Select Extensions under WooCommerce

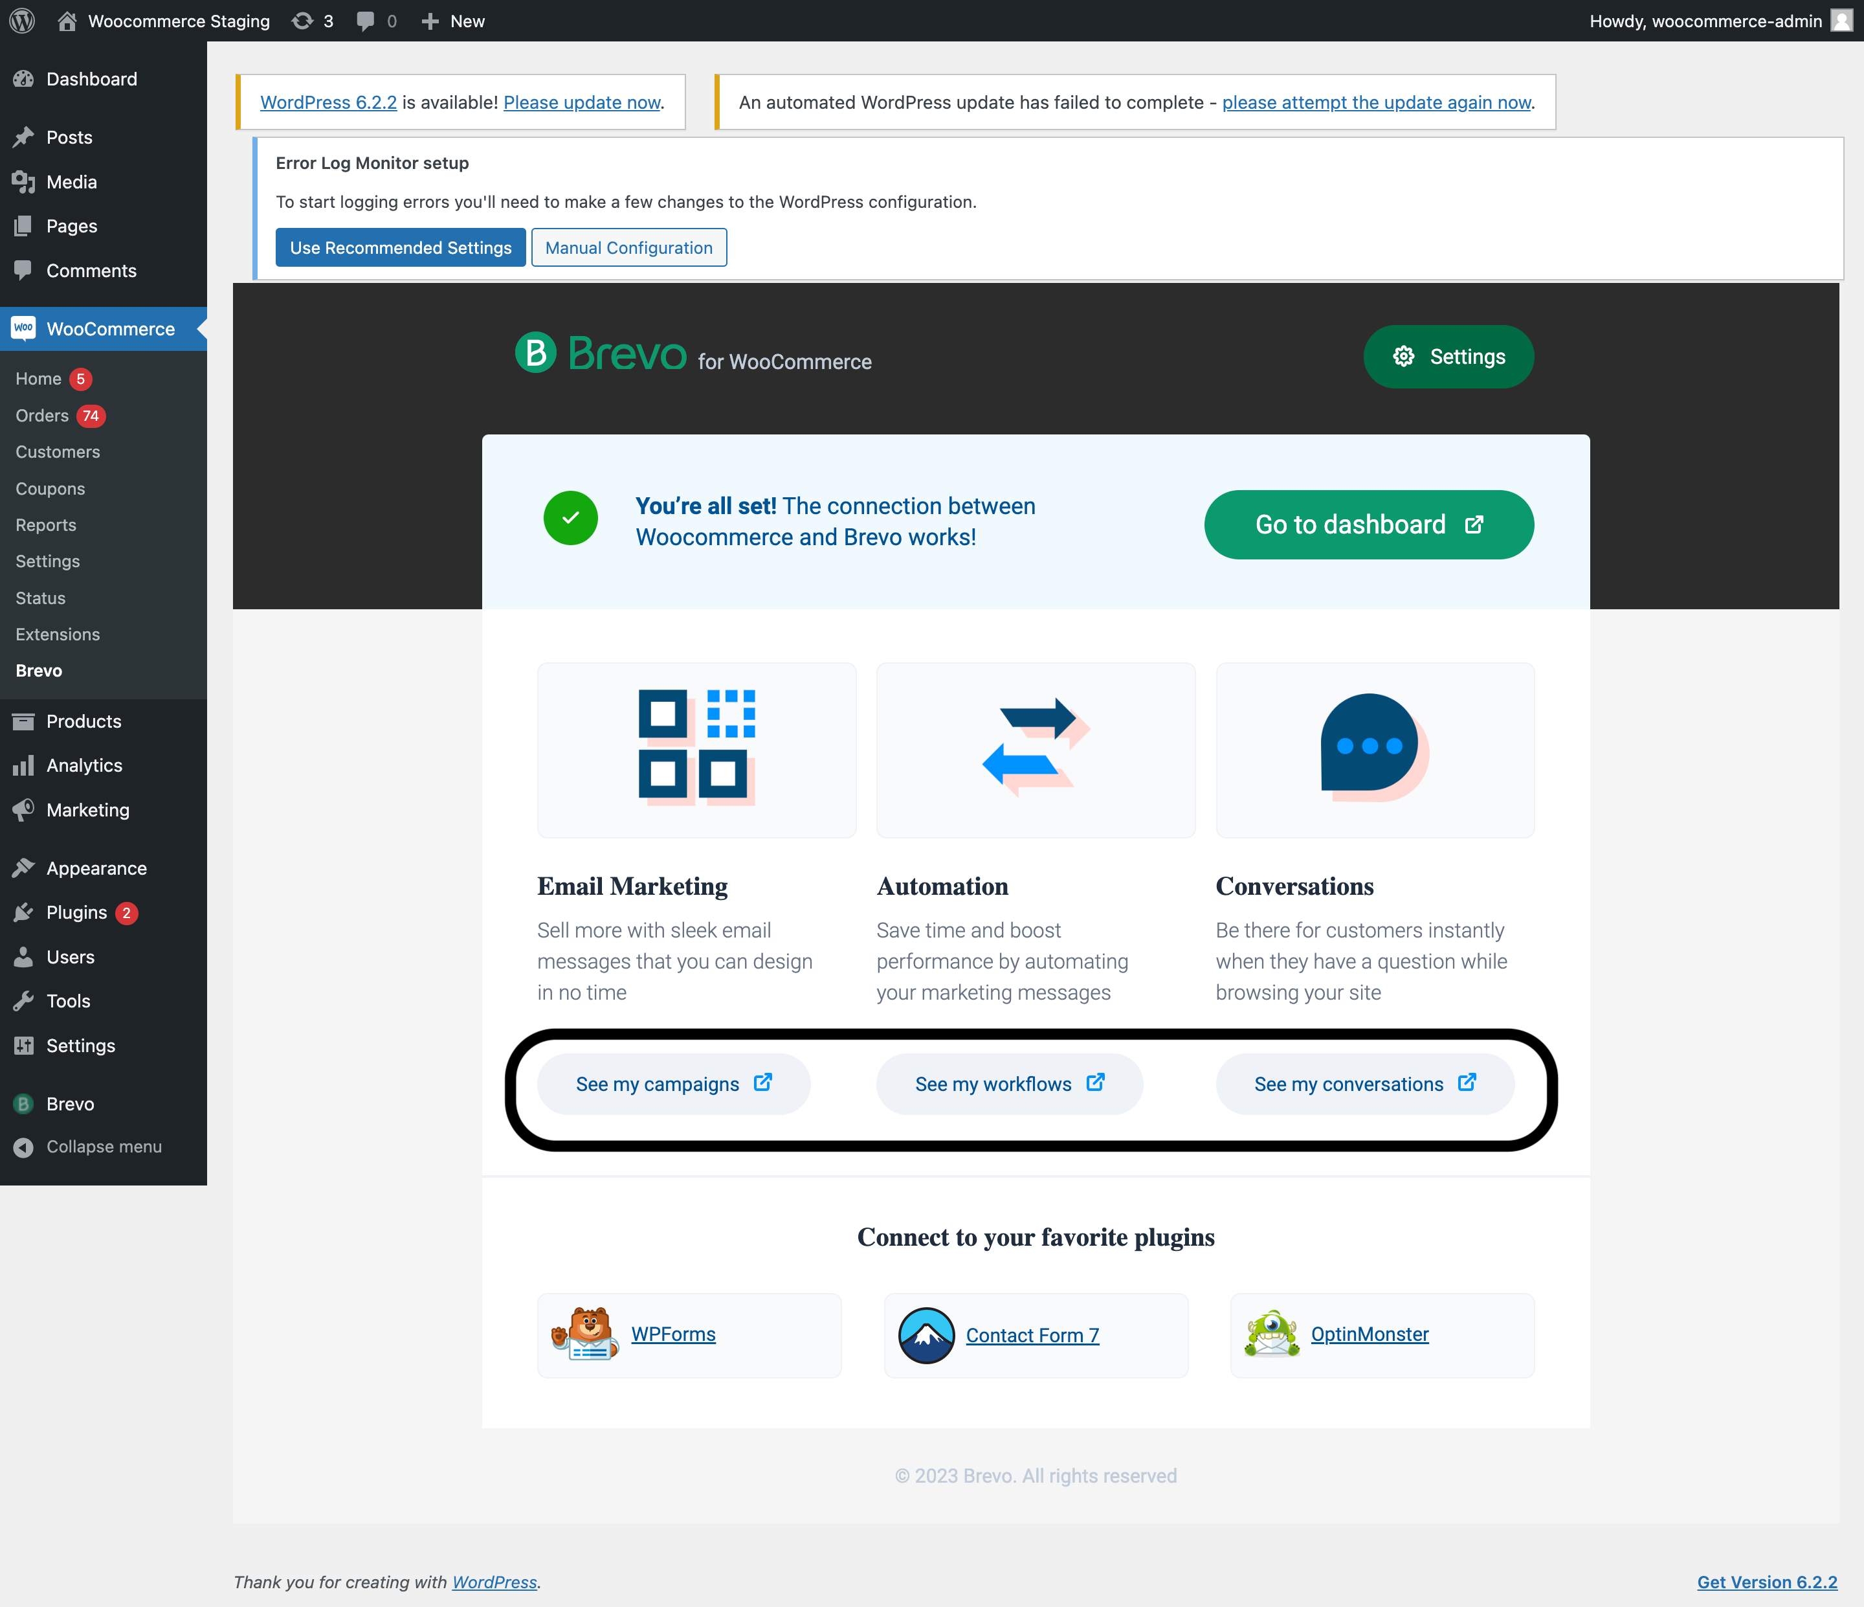point(58,635)
